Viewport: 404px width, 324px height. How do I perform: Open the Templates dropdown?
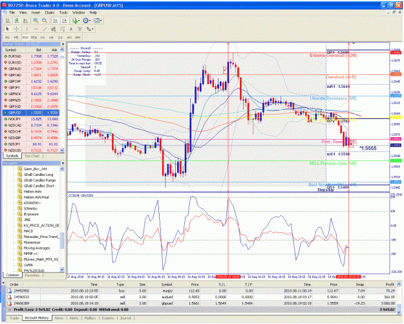(98, 21)
